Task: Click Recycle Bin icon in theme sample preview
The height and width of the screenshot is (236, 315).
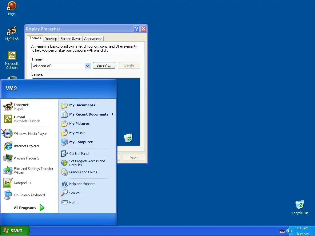Action: 128,138
